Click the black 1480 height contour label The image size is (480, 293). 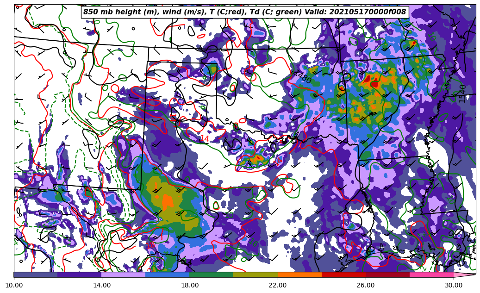point(303,78)
